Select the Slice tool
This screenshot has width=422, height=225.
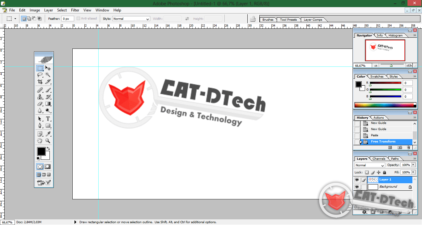(x=48, y=82)
